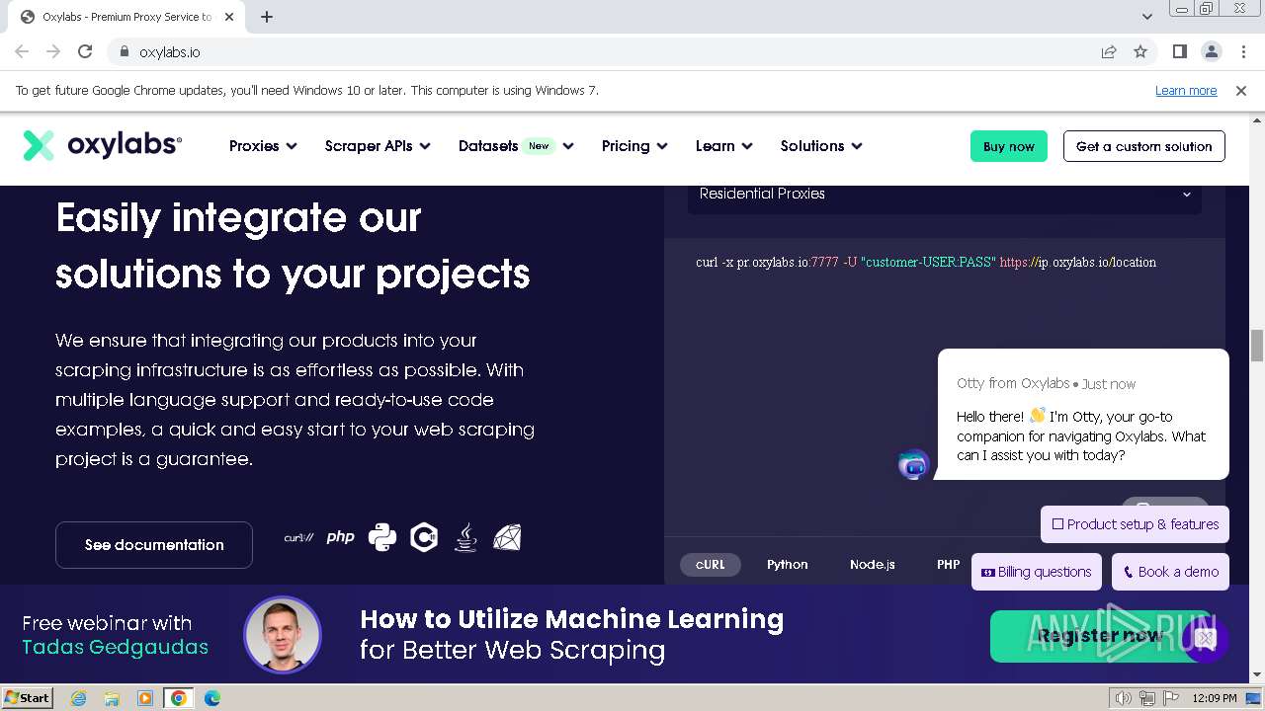Click the Python language icon

pos(382,537)
